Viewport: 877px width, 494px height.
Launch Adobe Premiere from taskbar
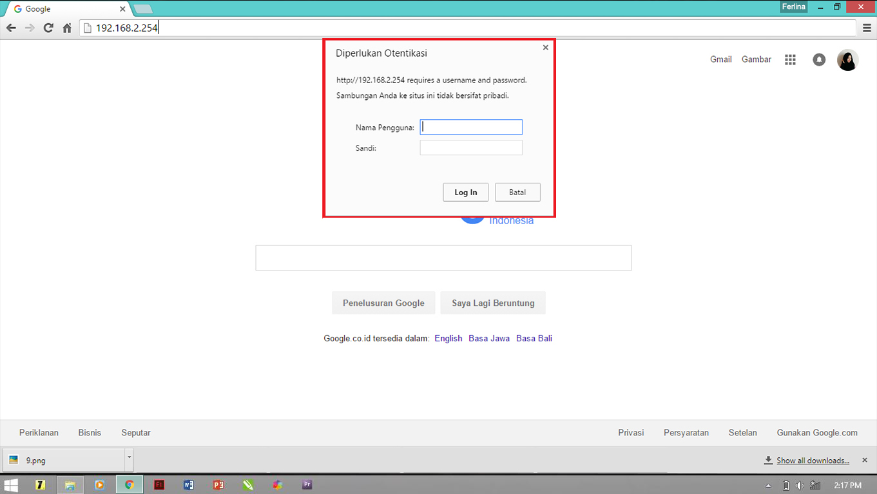pyautogui.click(x=307, y=485)
